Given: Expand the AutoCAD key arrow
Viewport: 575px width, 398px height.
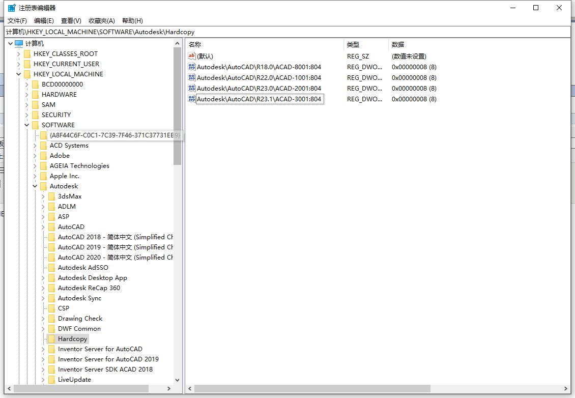Looking at the screenshot, I should [x=43, y=227].
